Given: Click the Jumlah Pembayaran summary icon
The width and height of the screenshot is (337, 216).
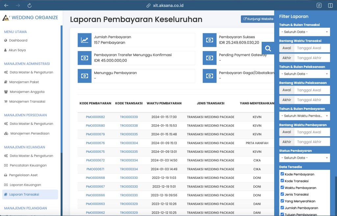Looking at the screenshot, I should coord(85,40).
